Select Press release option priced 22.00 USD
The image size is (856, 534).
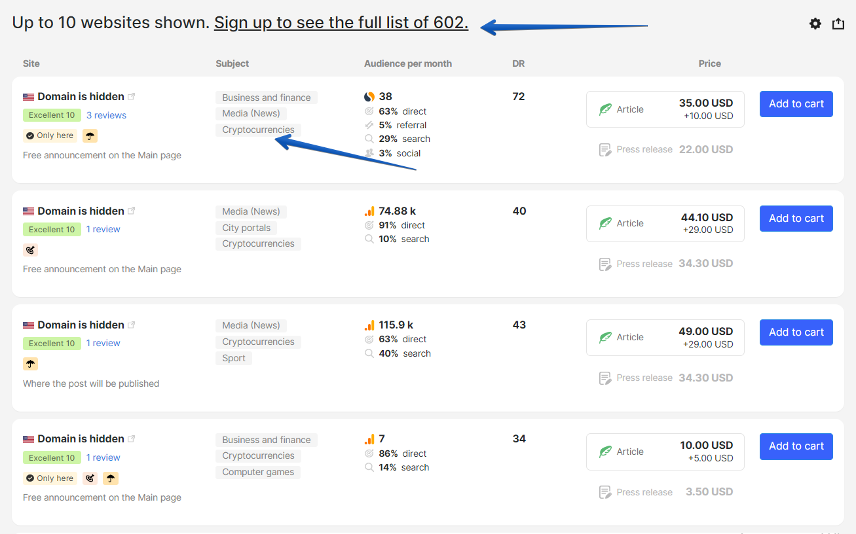665,149
